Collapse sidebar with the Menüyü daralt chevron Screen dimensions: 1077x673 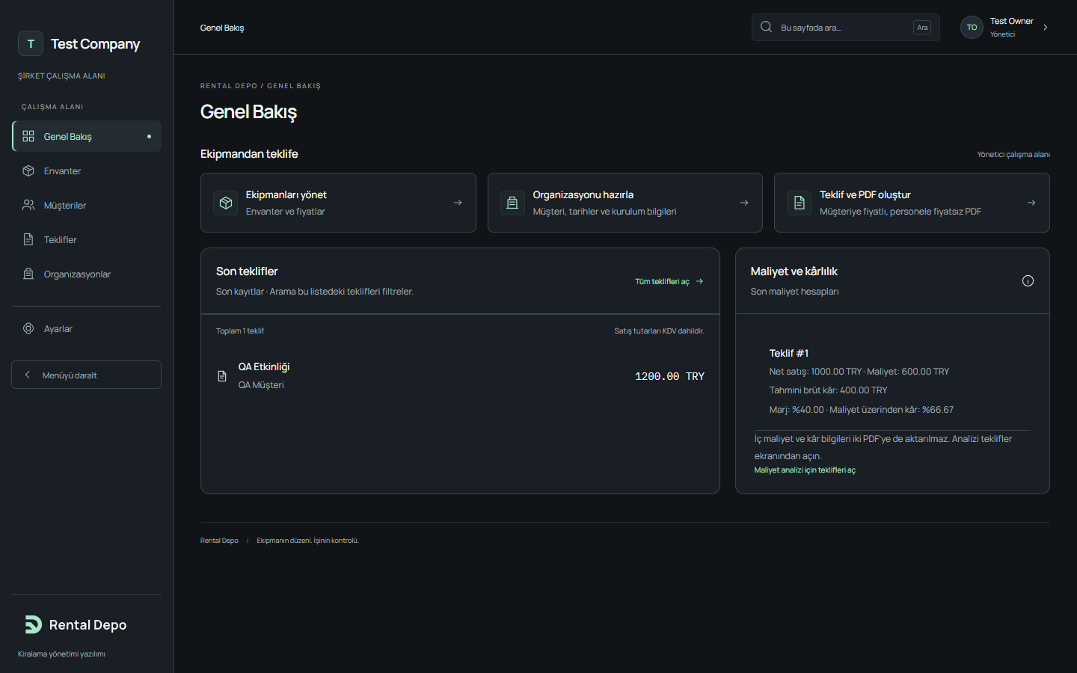point(28,375)
